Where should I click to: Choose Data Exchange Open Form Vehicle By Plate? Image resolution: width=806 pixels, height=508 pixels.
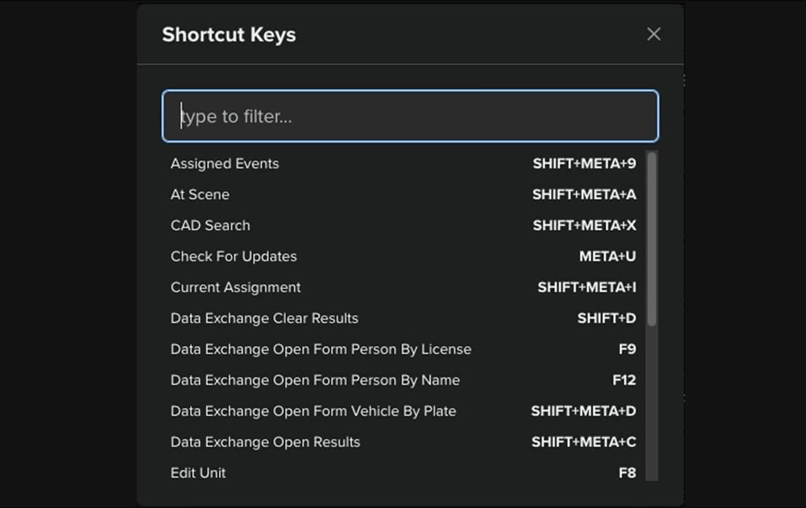[x=313, y=411]
